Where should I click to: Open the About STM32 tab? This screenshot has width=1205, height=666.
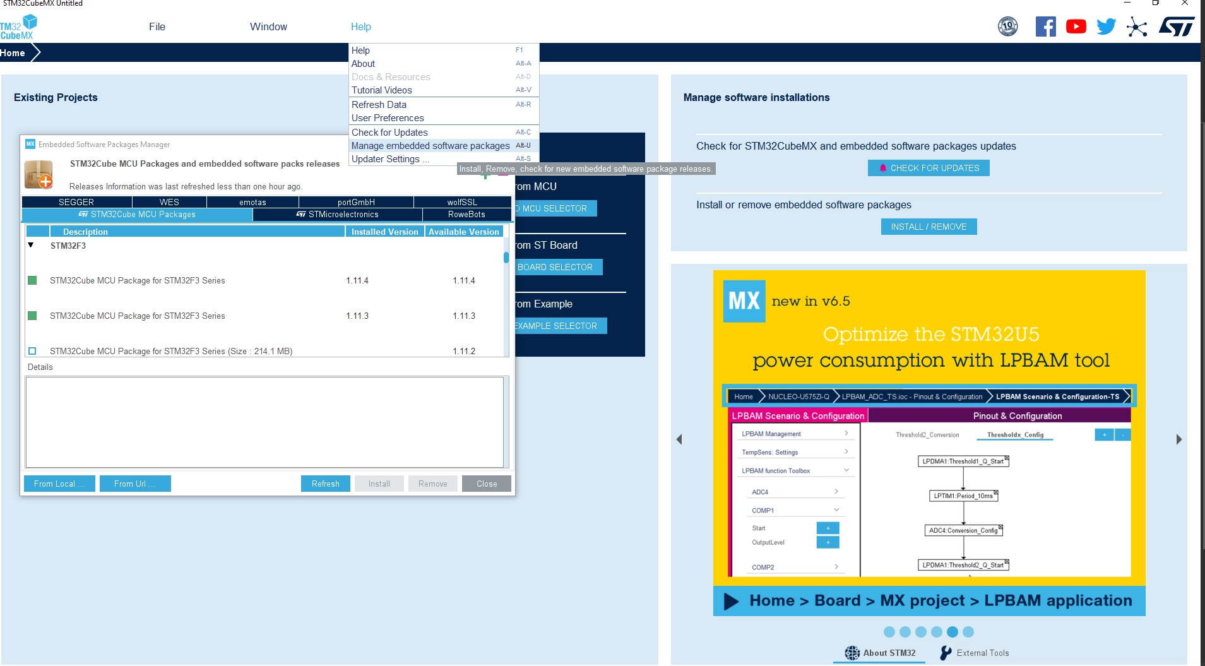coord(880,653)
